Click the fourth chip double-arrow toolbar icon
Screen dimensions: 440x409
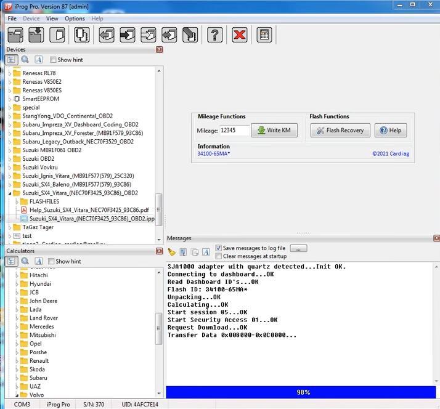click(x=169, y=35)
